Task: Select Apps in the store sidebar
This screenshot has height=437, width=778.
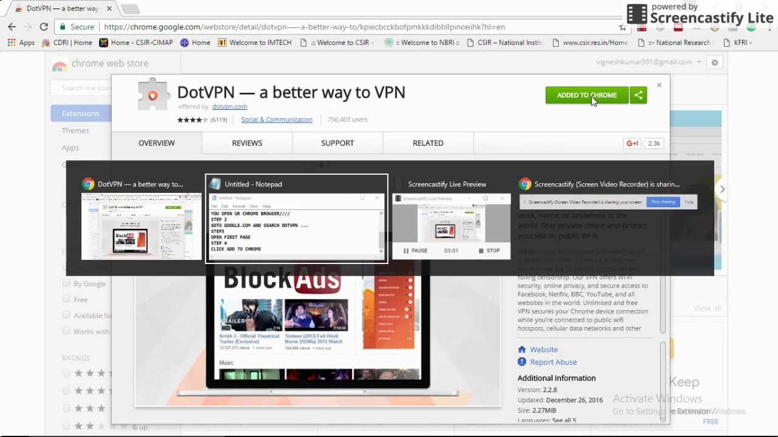Action: click(71, 147)
